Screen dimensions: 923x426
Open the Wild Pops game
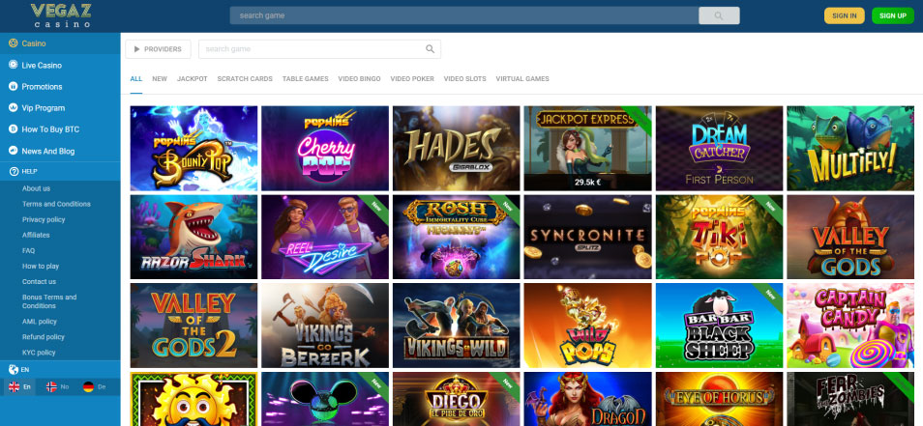click(x=587, y=326)
